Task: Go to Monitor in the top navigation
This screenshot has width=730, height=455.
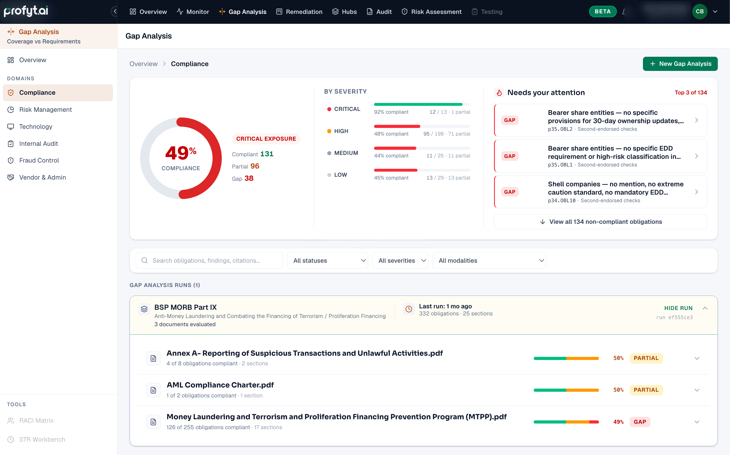Action: [193, 11]
